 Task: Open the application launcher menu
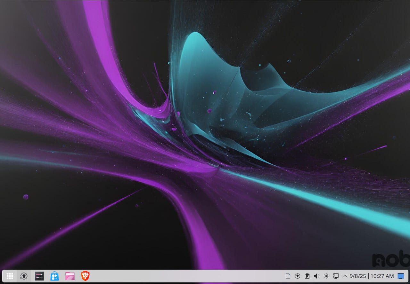[10, 276]
